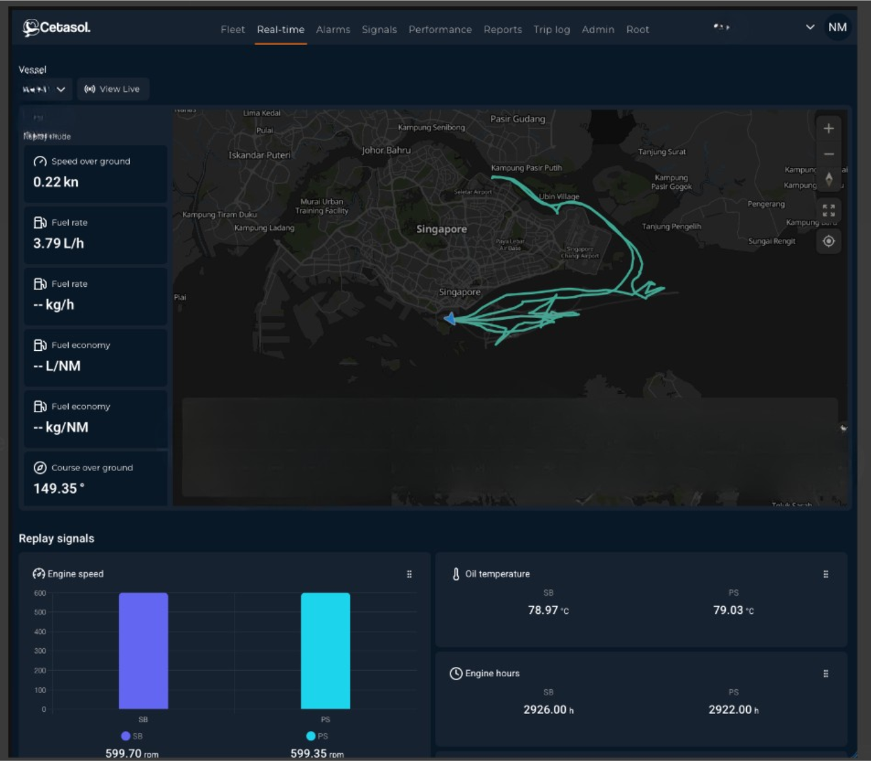Click the 599.35 rpm reading
Screen dimensions: 871x761
[317, 754]
